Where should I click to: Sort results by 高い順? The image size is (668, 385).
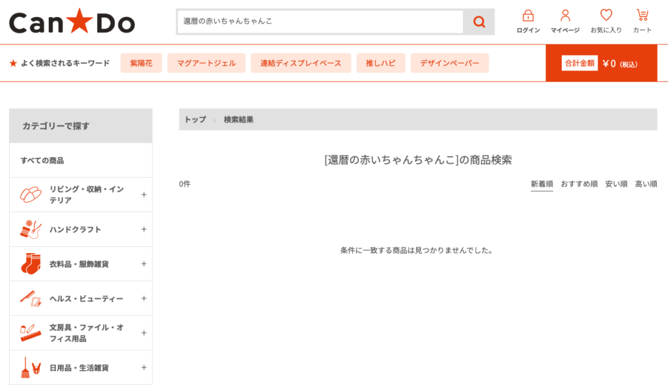pyautogui.click(x=646, y=184)
